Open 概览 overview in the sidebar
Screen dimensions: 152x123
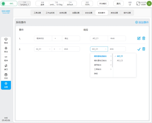pos(6,41)
